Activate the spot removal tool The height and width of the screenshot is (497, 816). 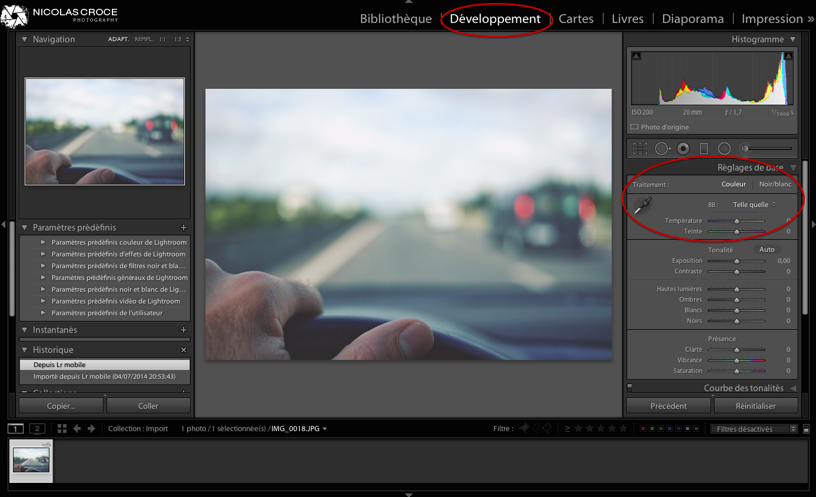pos(662,148)
